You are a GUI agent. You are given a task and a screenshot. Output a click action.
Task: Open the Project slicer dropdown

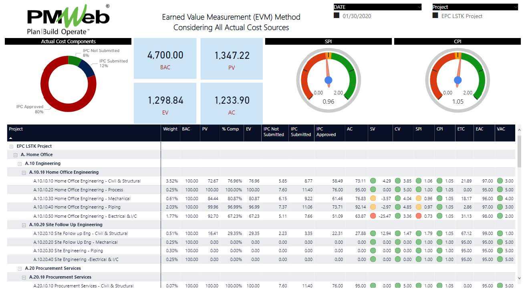(x=515, y=7)
